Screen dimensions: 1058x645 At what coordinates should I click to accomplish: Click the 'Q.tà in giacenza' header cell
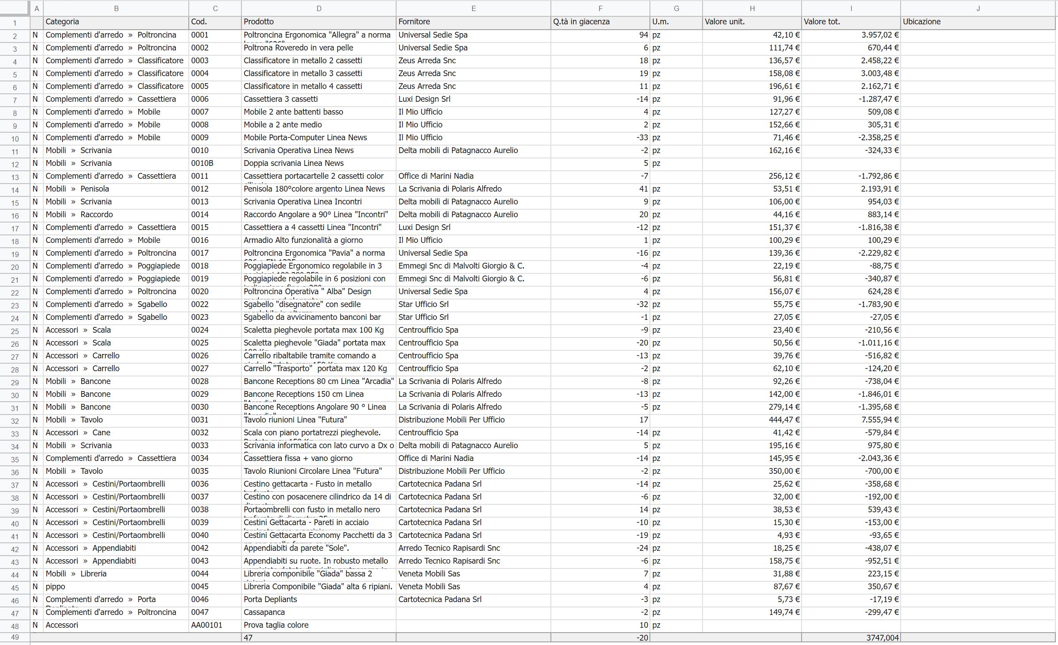click(x=600, y=22)
